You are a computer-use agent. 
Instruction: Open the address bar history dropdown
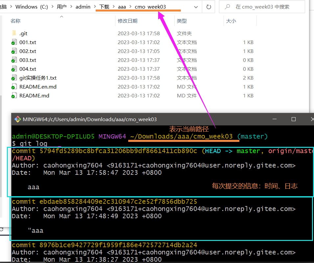click(196, 7)
